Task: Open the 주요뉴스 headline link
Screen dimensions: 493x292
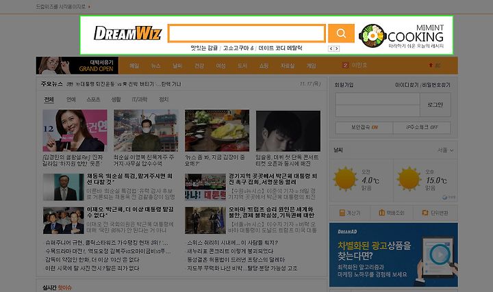Action: pyautogui.click(x=124, y=84)
